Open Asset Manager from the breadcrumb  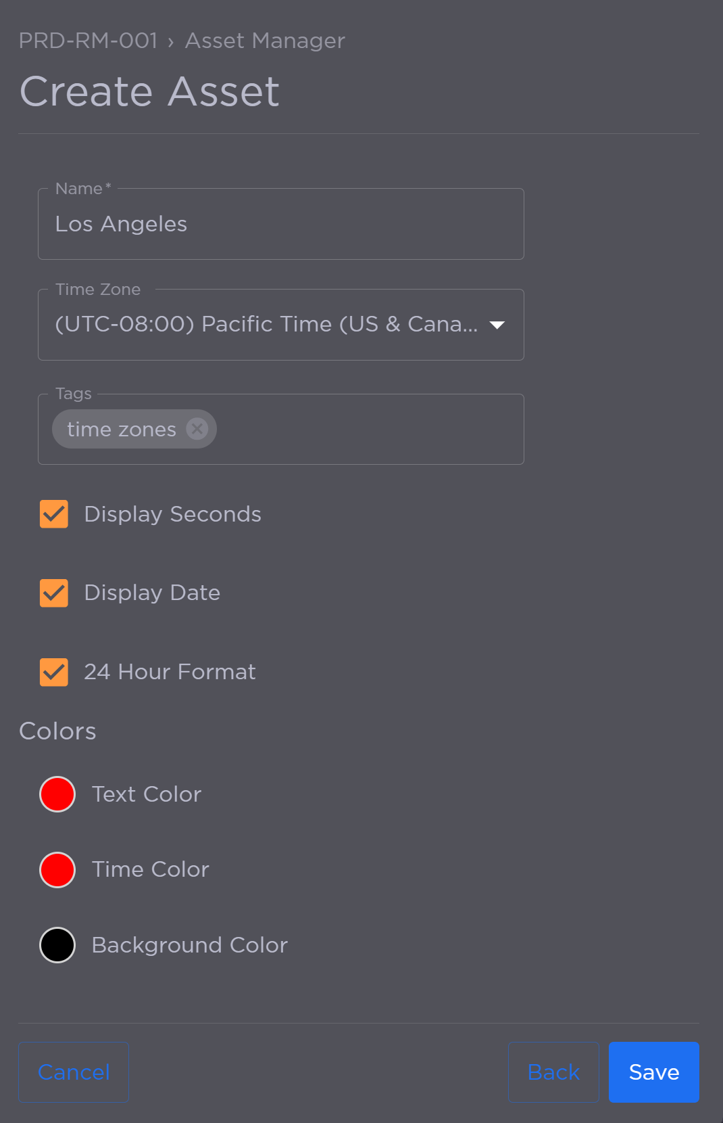(x=264, y=41)
